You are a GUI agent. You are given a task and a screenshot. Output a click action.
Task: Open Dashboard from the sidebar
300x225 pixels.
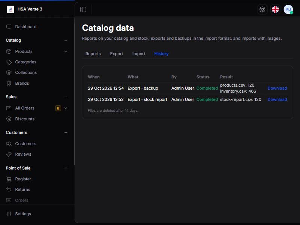point(25,27)
